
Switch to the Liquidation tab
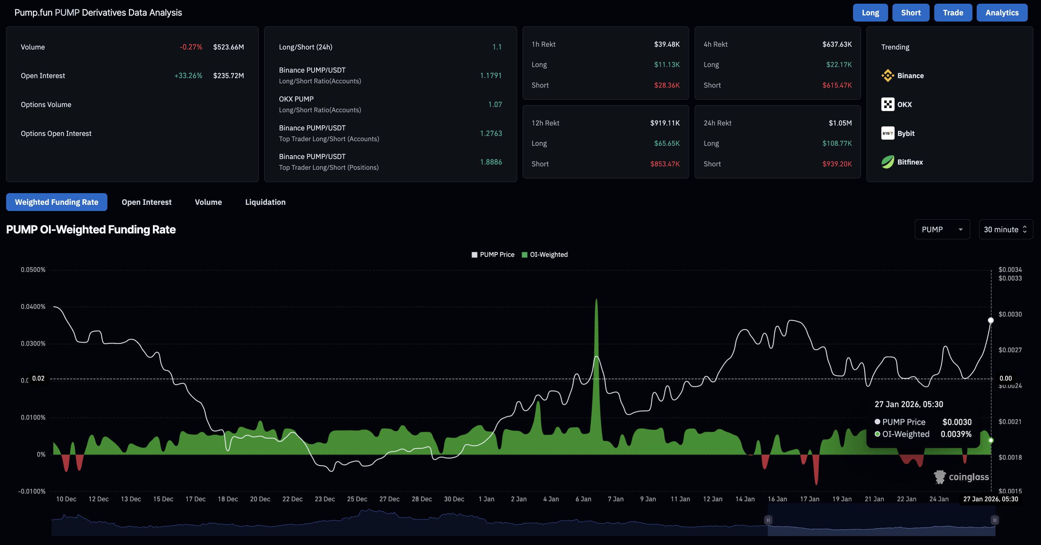[x=265, y=202]
